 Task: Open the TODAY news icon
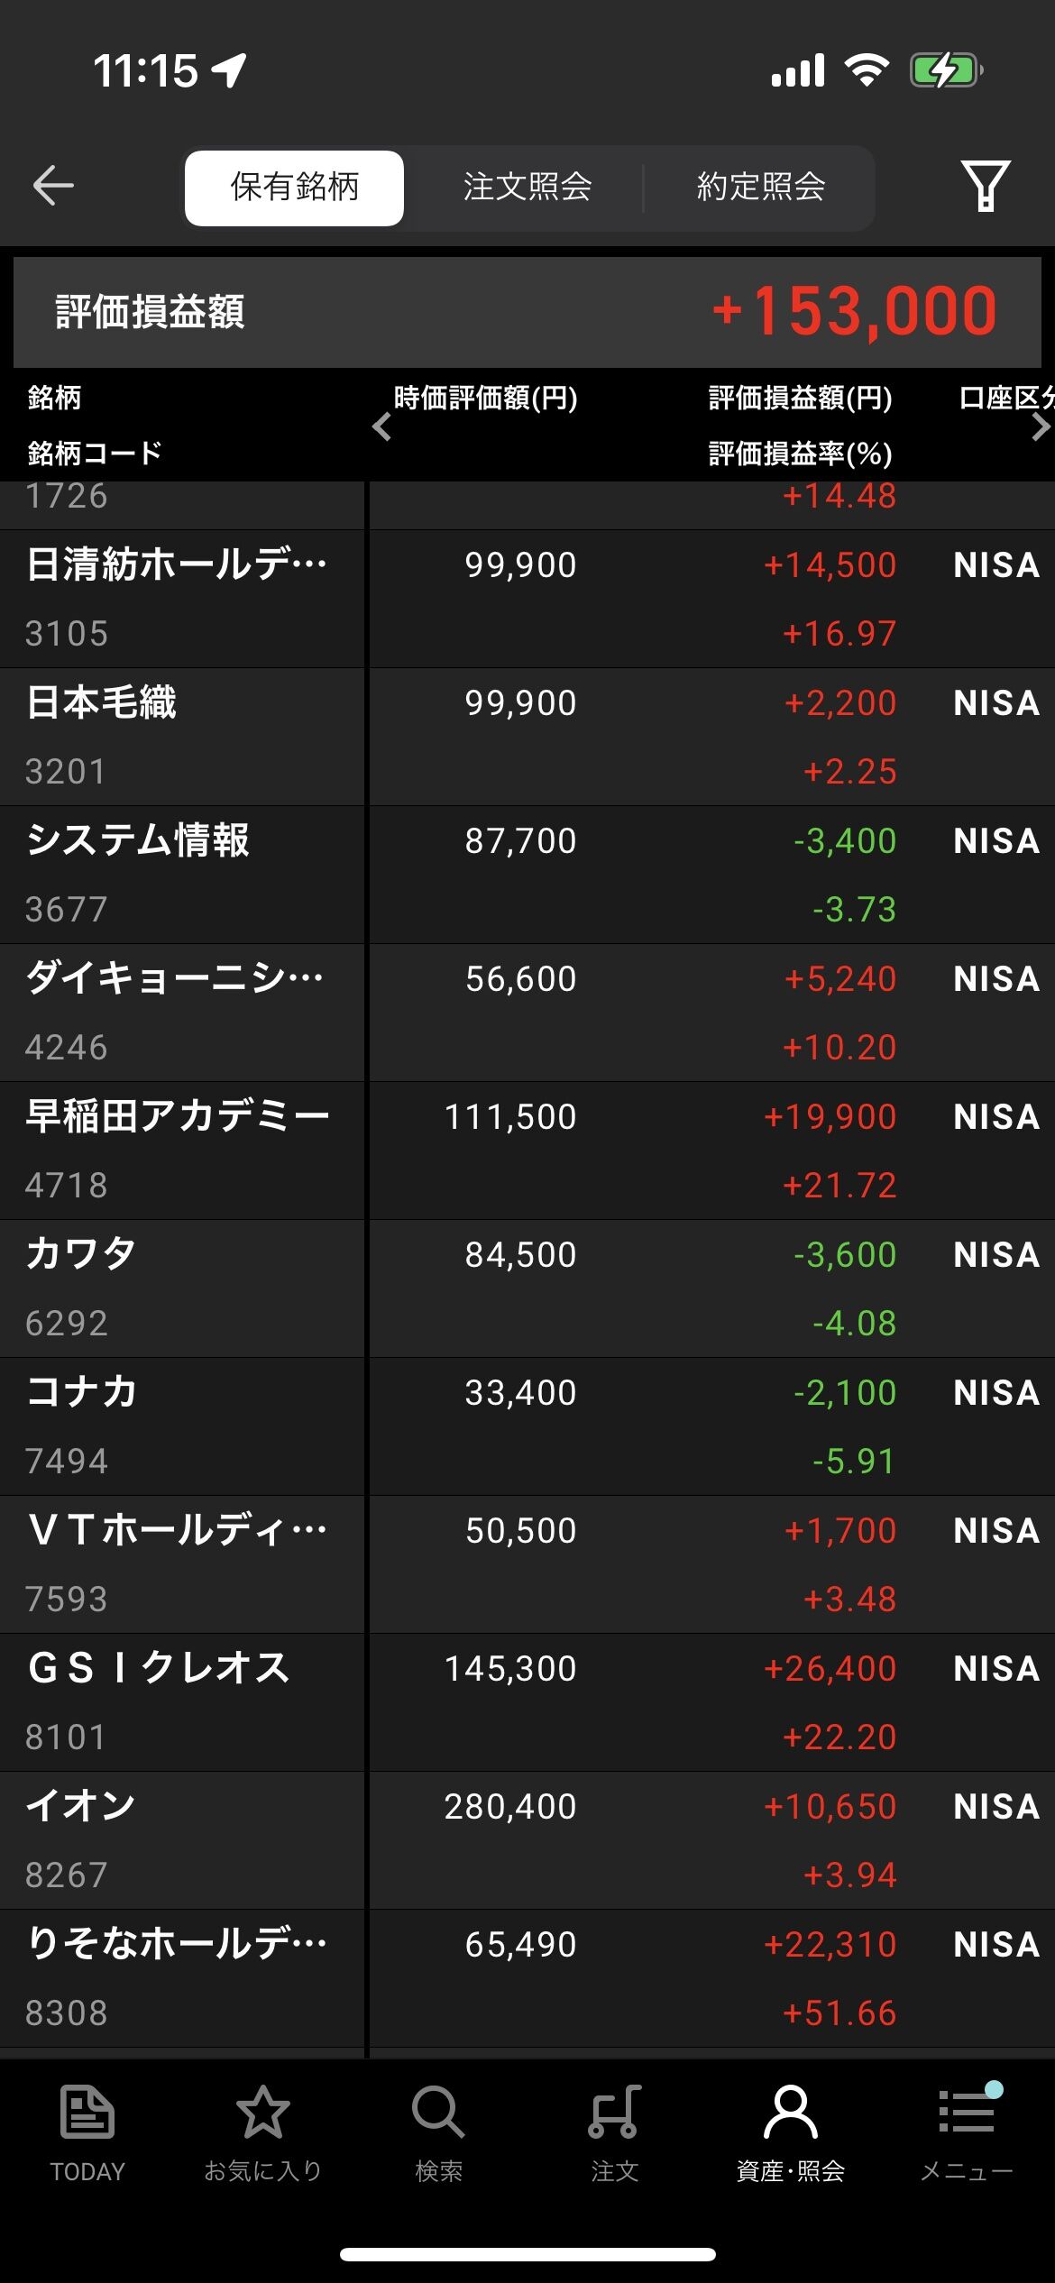(87, 2133)
